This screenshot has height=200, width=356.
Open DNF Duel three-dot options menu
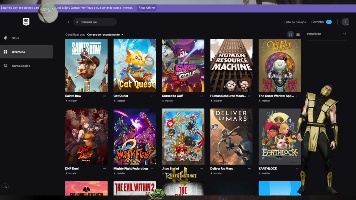coord(105,169)
